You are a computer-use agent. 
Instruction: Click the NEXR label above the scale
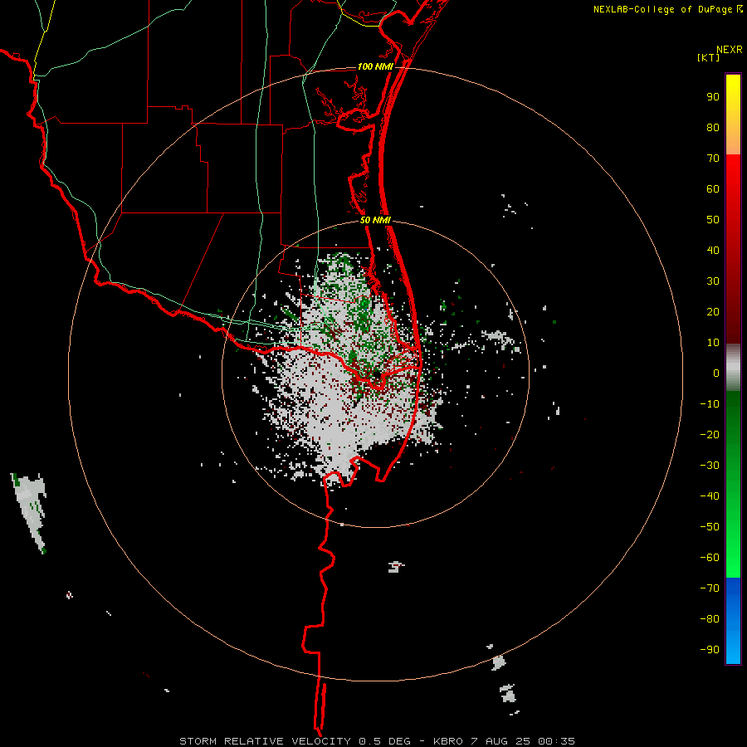(x=730, y=50)
